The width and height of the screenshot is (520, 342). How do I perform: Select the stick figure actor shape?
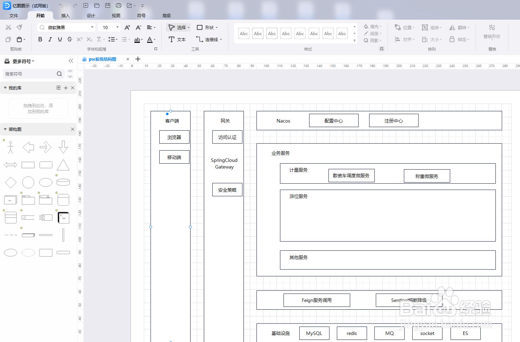coord(11,147)
